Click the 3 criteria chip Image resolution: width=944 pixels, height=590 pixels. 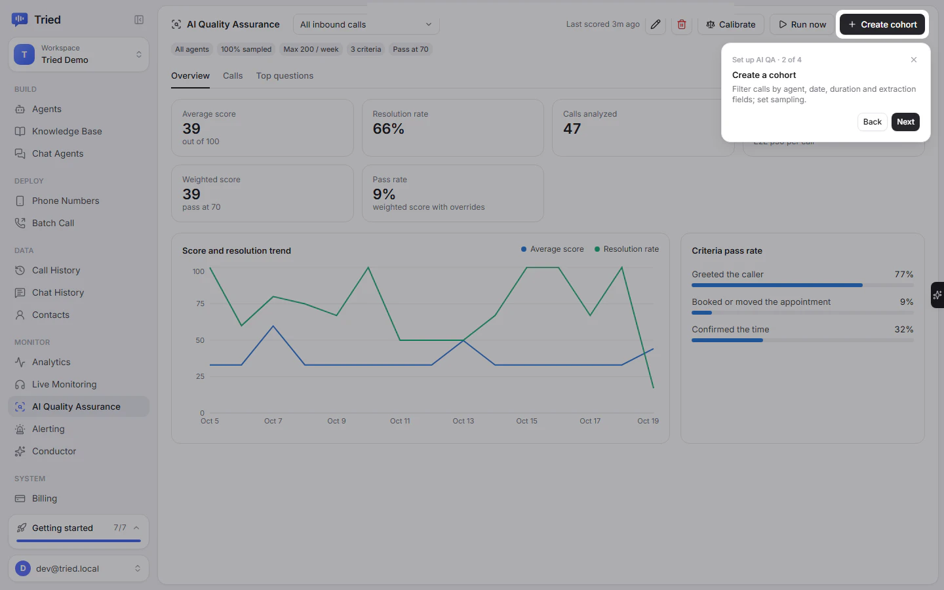tap(366, 49)
